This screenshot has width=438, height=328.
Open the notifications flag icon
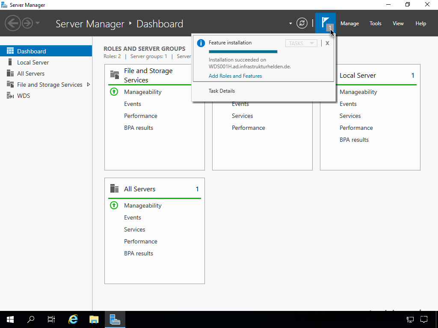pyautogui.click(x=326, y=23)
